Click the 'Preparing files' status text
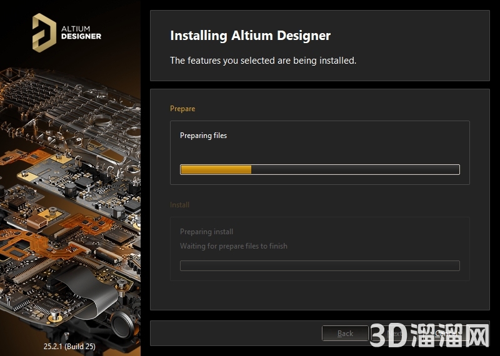This screenshot has height=356, width=500. point(204,136)
